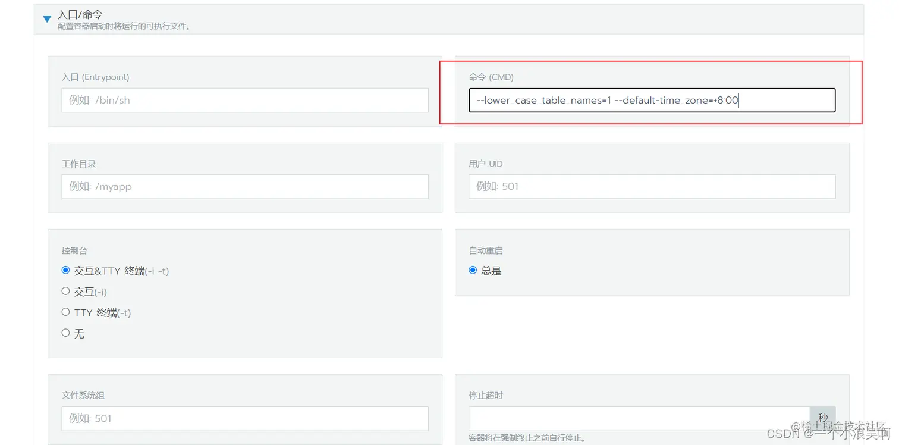Click the 停止超时 input field
This screenshot has width=899, height=445.
[639, 418]
